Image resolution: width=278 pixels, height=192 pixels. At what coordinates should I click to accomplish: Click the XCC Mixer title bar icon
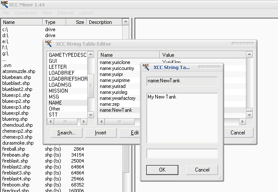(x=4, y=5)
